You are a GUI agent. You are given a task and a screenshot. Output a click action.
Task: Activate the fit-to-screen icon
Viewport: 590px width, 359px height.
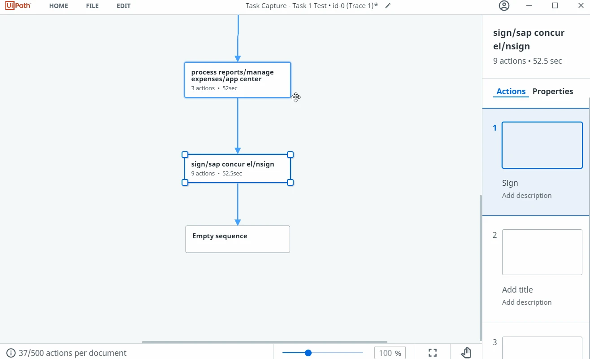[433, 353]
